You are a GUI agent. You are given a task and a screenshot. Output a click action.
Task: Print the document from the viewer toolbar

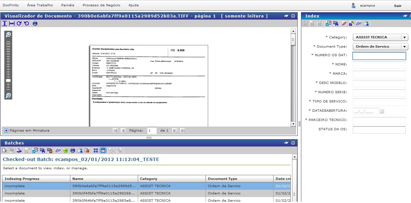35,23
